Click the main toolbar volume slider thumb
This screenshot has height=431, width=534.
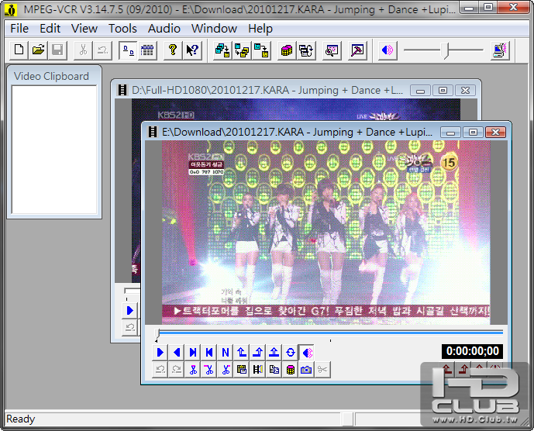coord(446,50)
